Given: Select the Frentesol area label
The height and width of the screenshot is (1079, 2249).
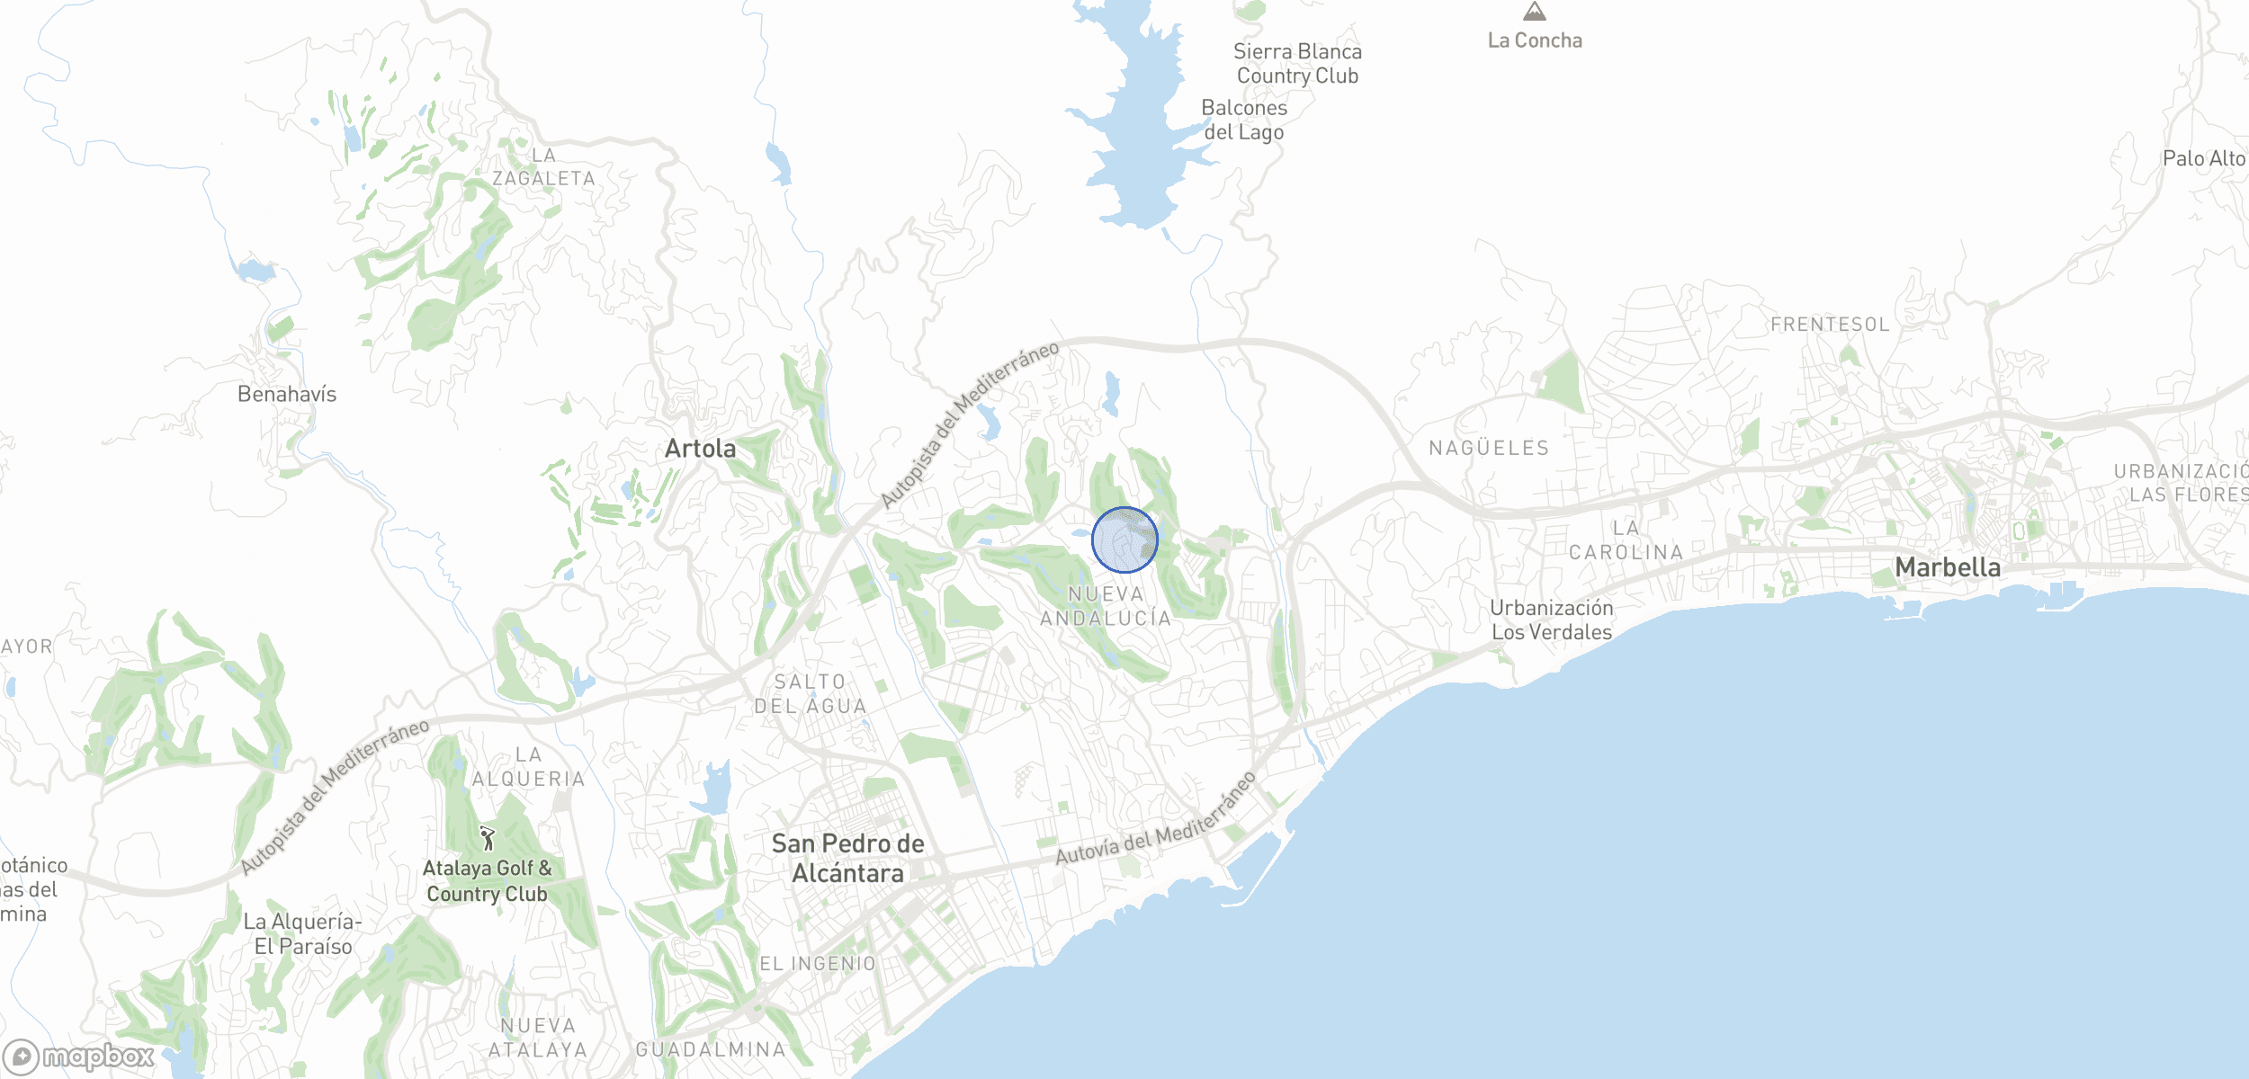Looking at the screenshot, I should coord(1830,325).
